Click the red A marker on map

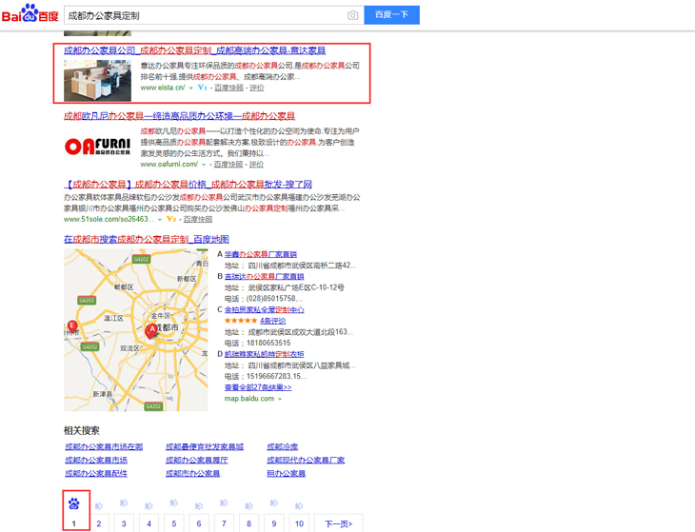coord(150,329)
